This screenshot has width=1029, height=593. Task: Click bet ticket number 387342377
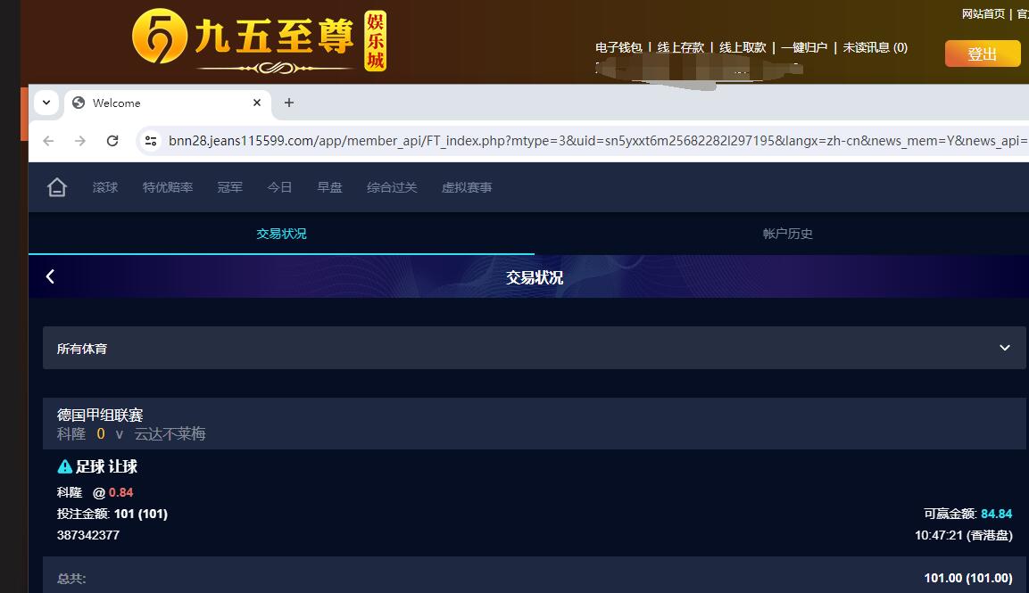pos(88,535)
